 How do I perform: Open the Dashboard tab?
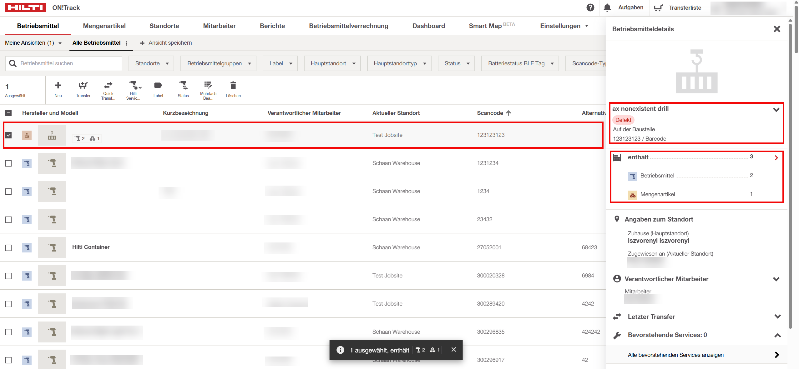pyautogui.click(x=428, y=26)
